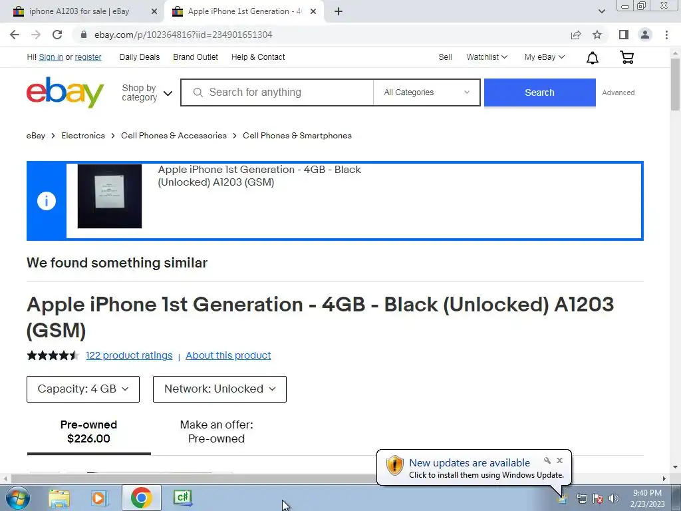This screenshot has height=511, width=681.
Task: Open Windows Start menu
Action: point(17,498)
